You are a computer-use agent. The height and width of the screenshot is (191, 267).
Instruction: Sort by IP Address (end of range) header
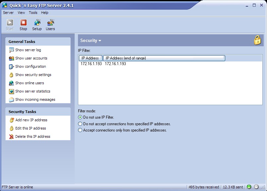[164, 58]
